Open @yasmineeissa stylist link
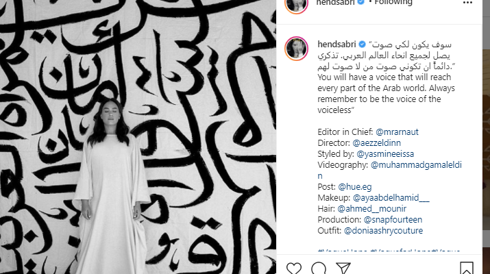The image size is (490, 274). pos(385,153)
